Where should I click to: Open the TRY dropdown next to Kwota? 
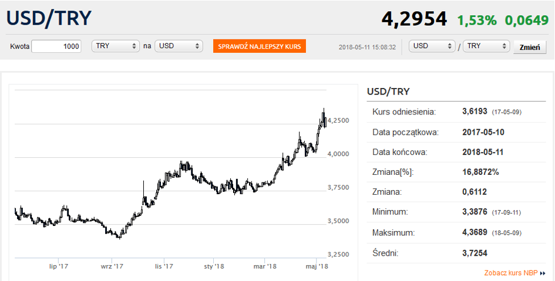pyautogui.click(x=116, y=46)
